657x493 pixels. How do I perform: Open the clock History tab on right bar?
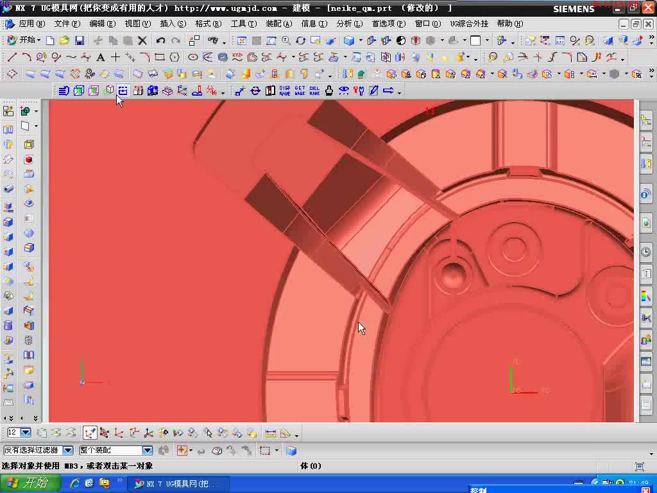tap(645, 252)
